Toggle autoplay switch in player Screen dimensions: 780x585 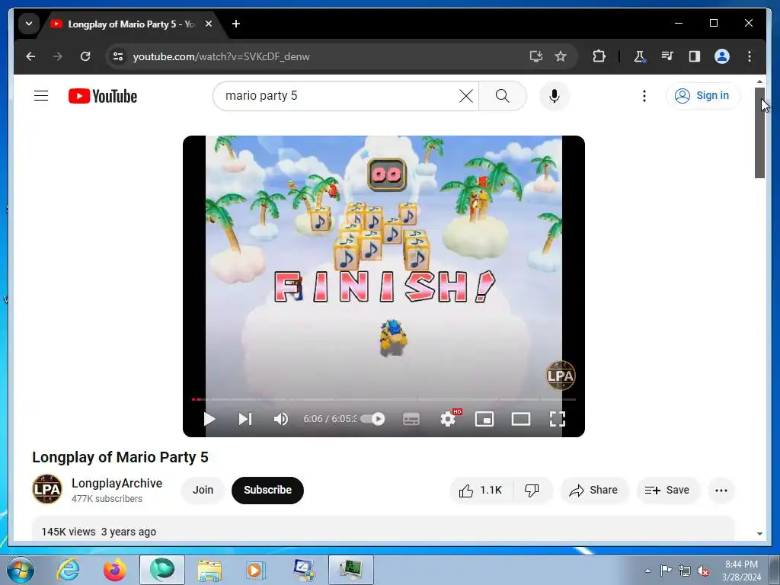(372, 419)
